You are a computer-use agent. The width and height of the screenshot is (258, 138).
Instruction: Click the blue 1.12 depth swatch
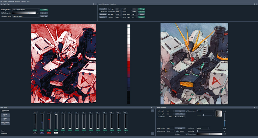click(x=42, y=133)
